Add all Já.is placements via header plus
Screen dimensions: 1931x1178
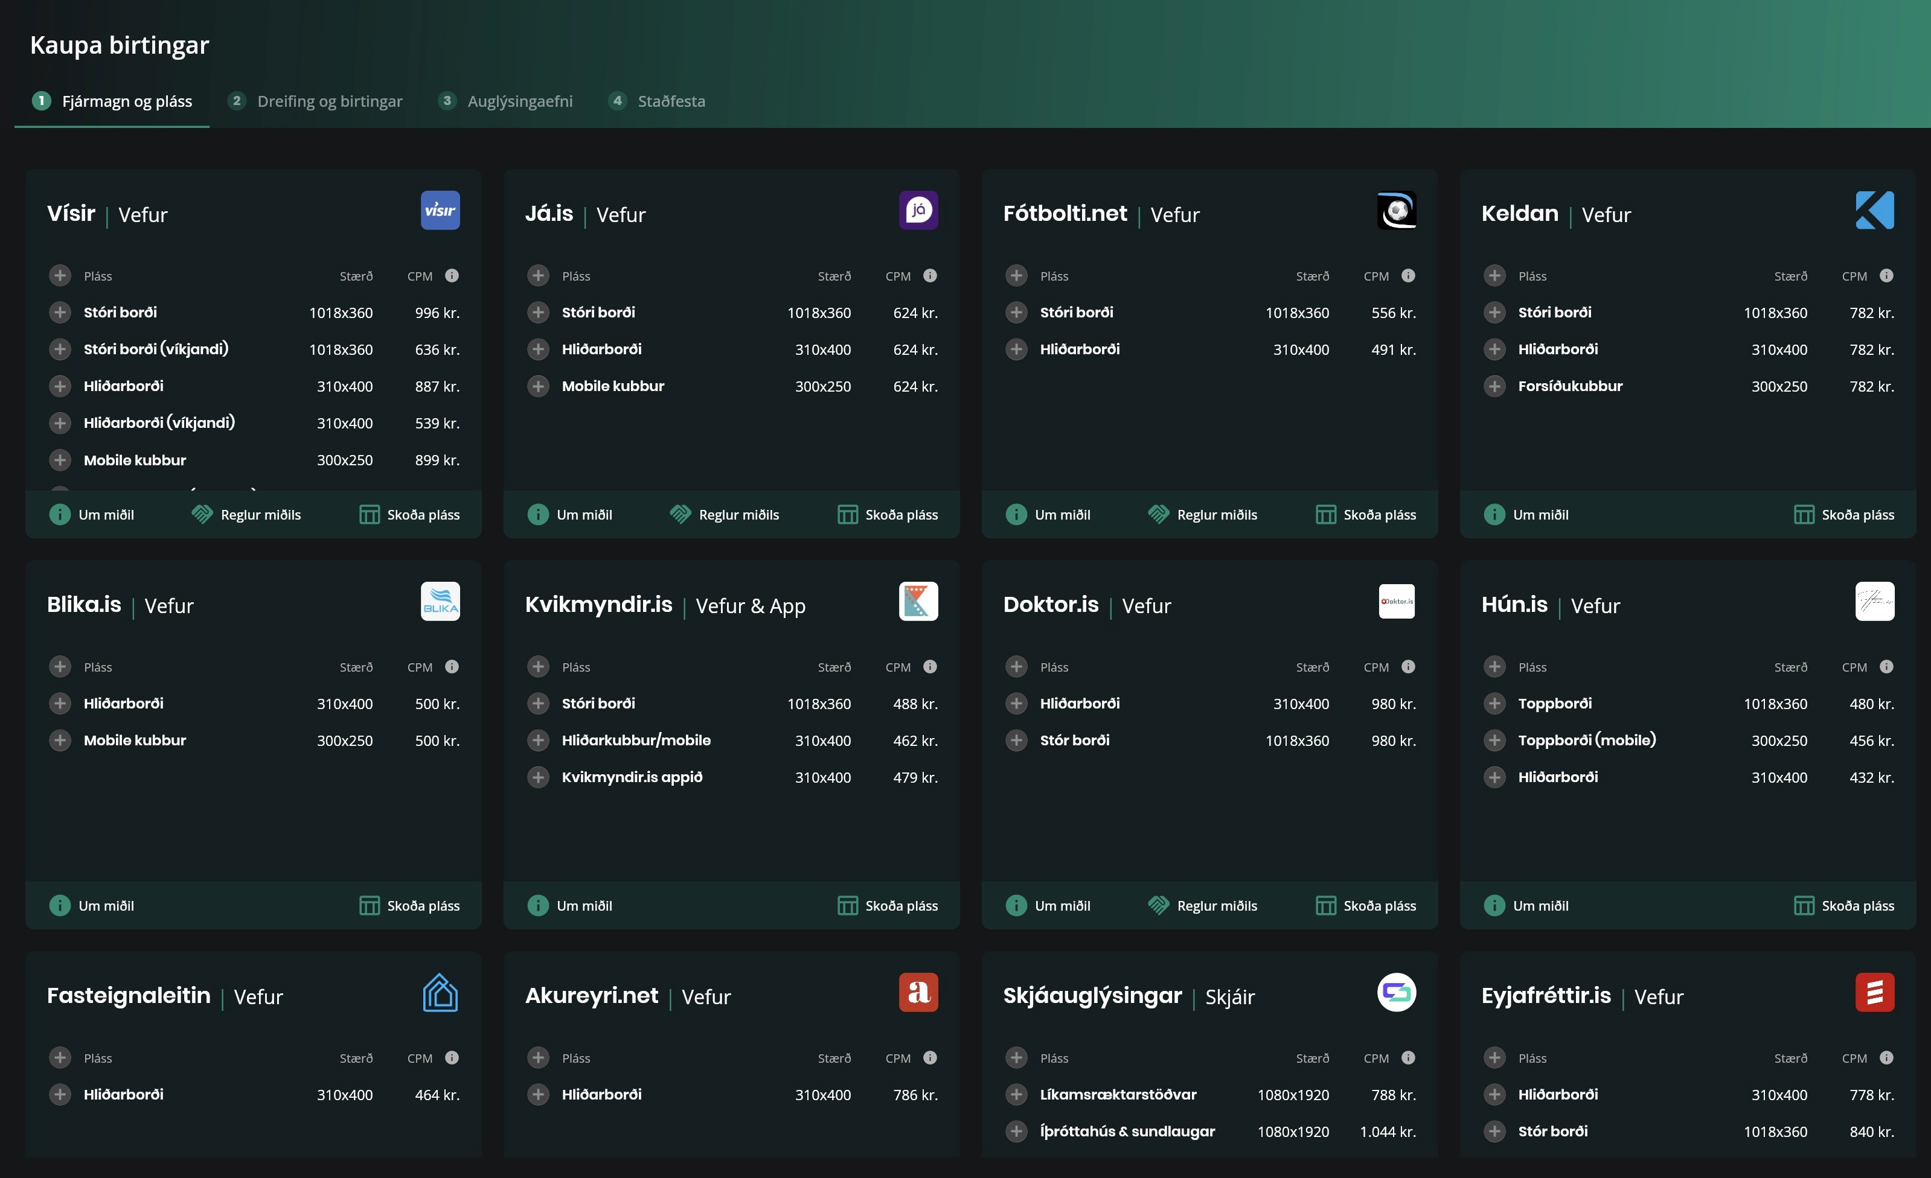tap(537, 275)
